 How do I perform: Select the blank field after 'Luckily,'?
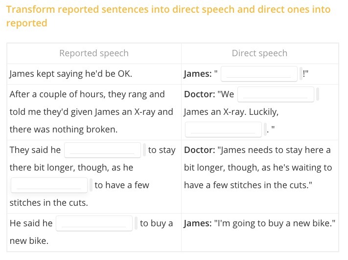pyautogui.click(x=223, y=130)
